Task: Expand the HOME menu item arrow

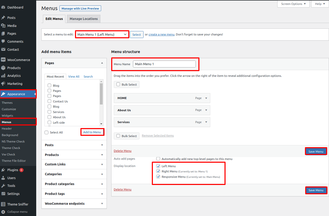Action: click(206, 98)
